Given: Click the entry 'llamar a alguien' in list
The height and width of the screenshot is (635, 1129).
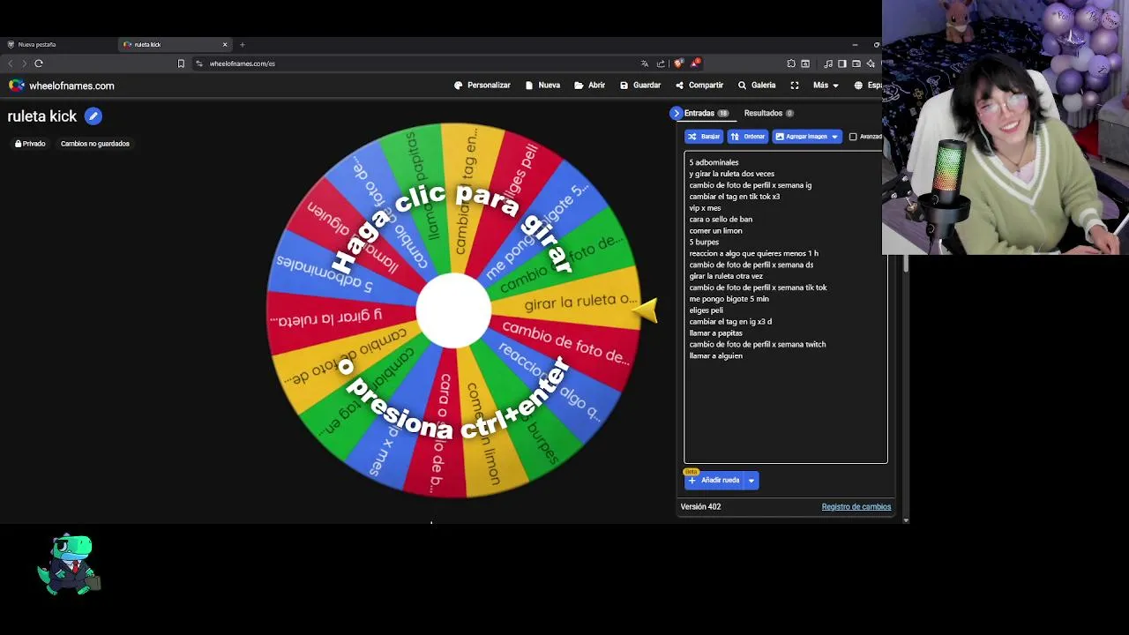Looking at the screenshot, I should 715,356.
